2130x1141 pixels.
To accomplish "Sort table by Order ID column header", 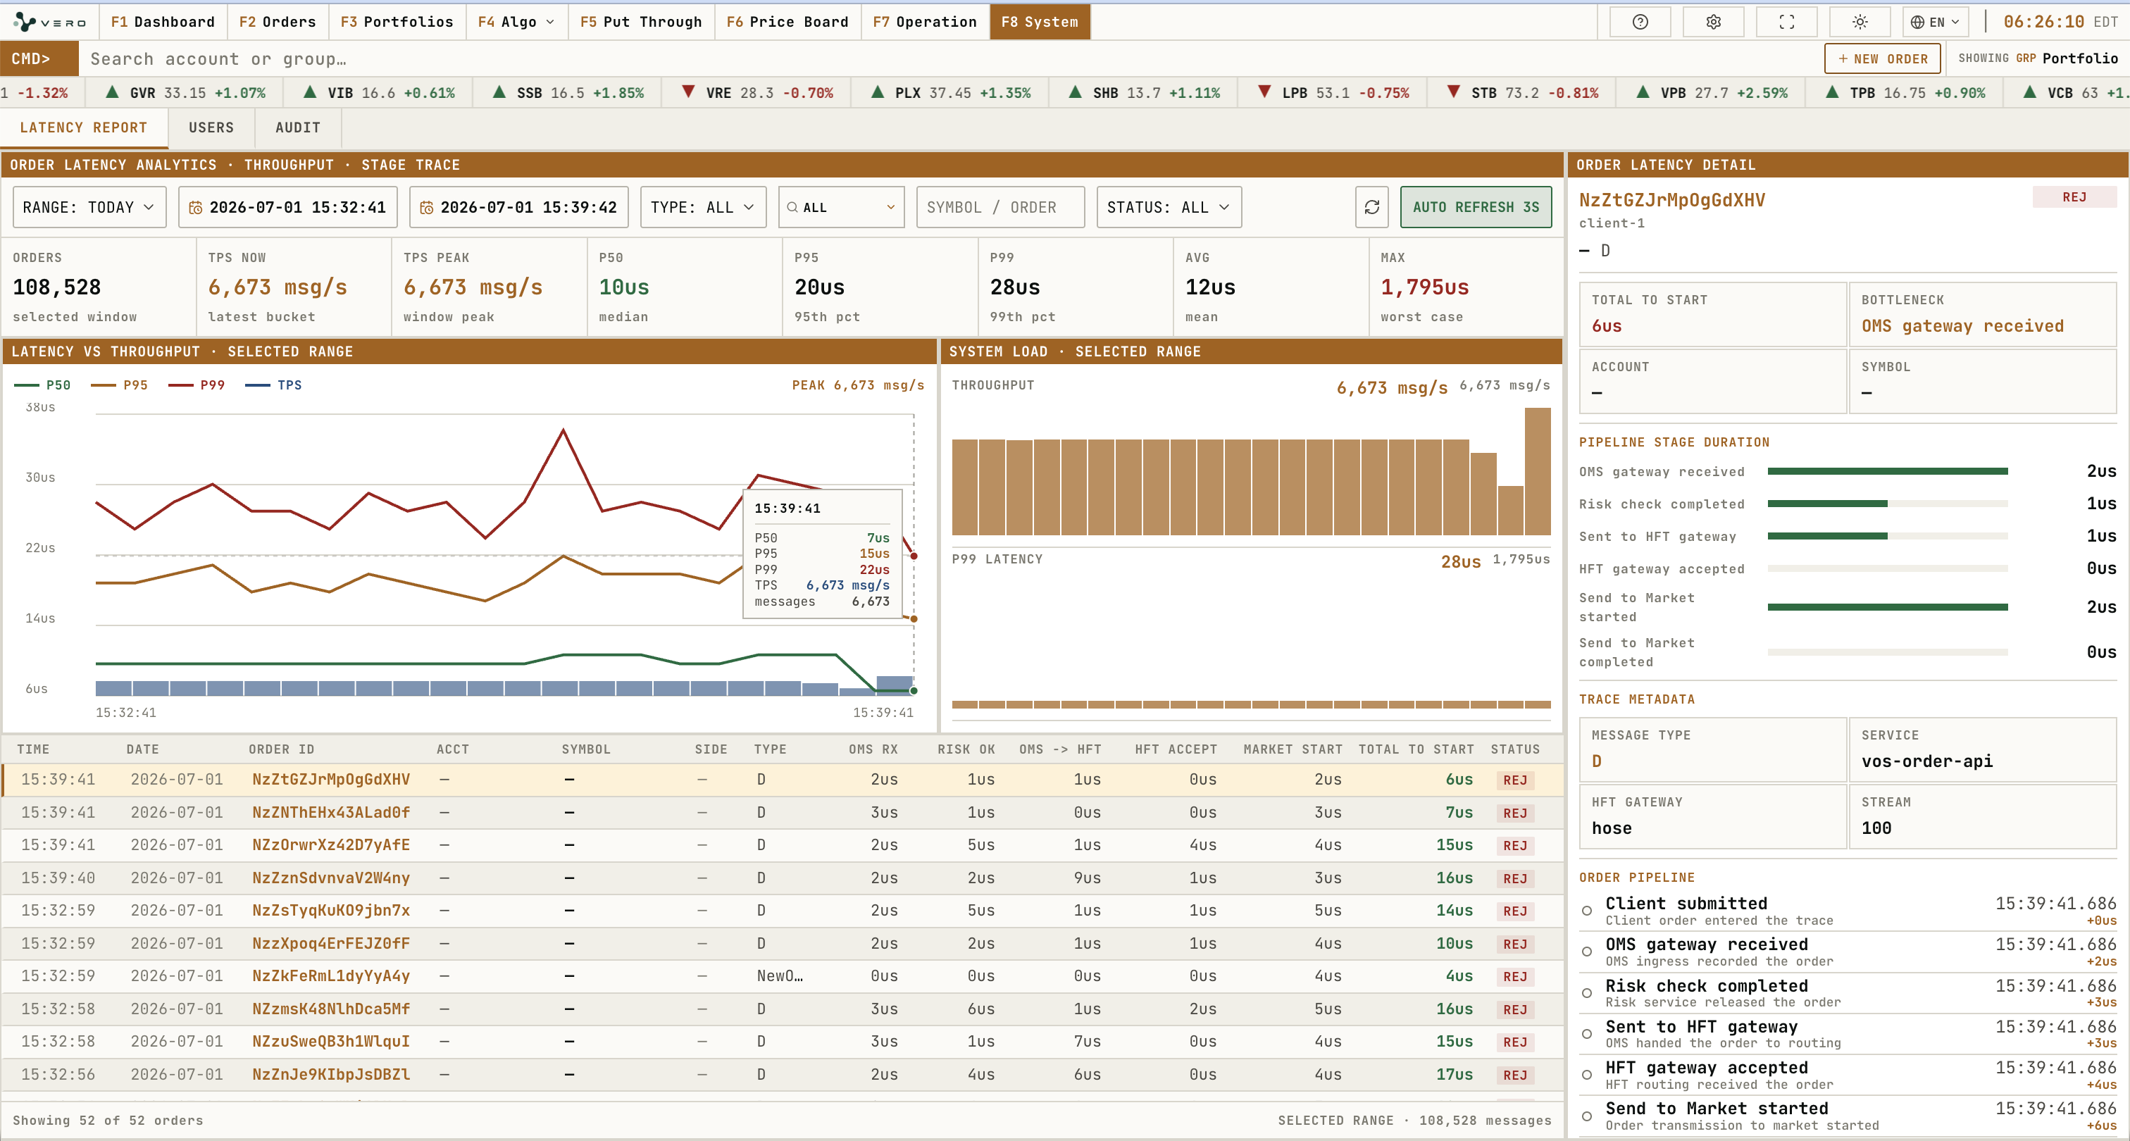I will tap(281, 750).
